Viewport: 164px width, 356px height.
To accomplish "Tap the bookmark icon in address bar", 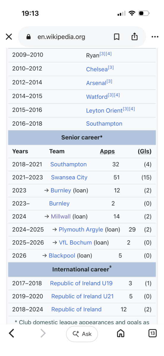I will [117, 37].
